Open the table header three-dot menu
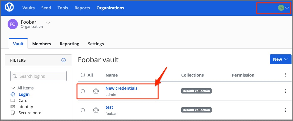 [286, 75]
